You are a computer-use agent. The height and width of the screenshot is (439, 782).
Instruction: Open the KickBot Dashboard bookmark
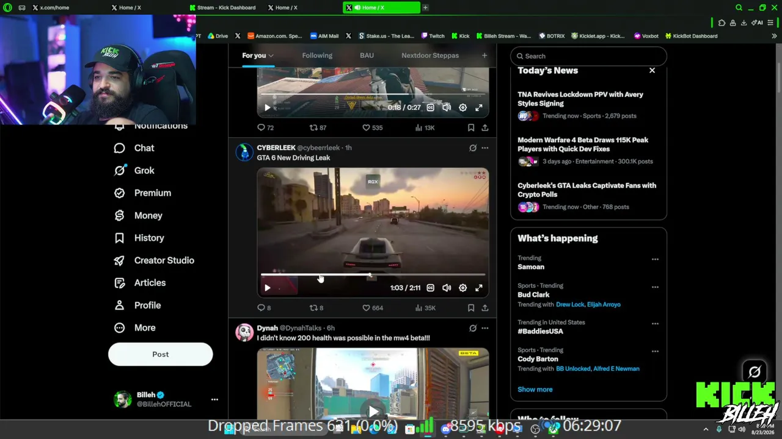tap(691, 36)
